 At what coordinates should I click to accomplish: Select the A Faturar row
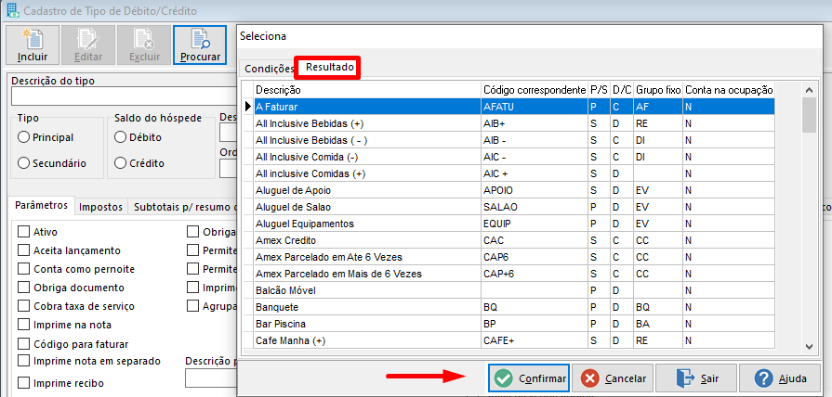[x=515, y=107]
